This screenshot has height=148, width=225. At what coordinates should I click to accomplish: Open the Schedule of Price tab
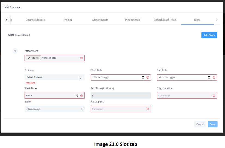click(x=165, y=20)
